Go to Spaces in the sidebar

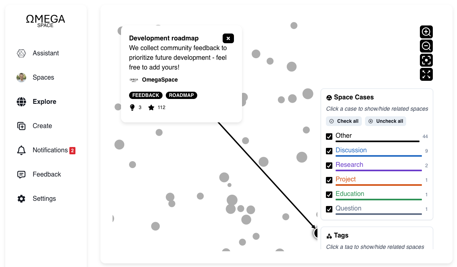click(43, 78)
